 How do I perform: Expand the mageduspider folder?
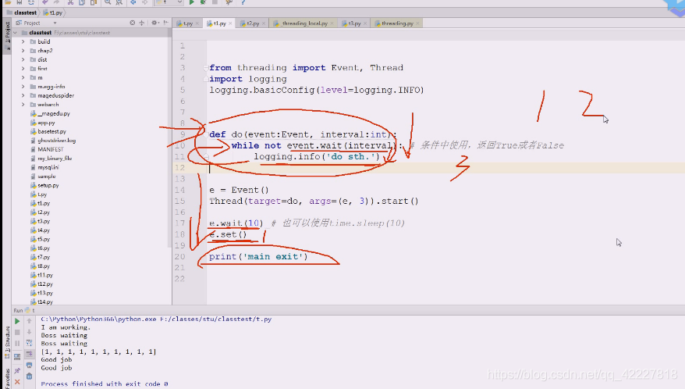pyautogui.click(x=23, y=95)
